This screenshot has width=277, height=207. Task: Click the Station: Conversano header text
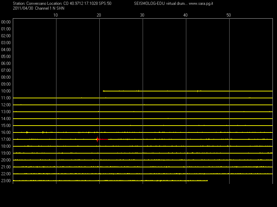29,3
